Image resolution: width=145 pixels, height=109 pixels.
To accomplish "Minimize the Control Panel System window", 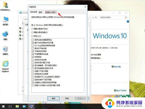I will coord(113,13).
